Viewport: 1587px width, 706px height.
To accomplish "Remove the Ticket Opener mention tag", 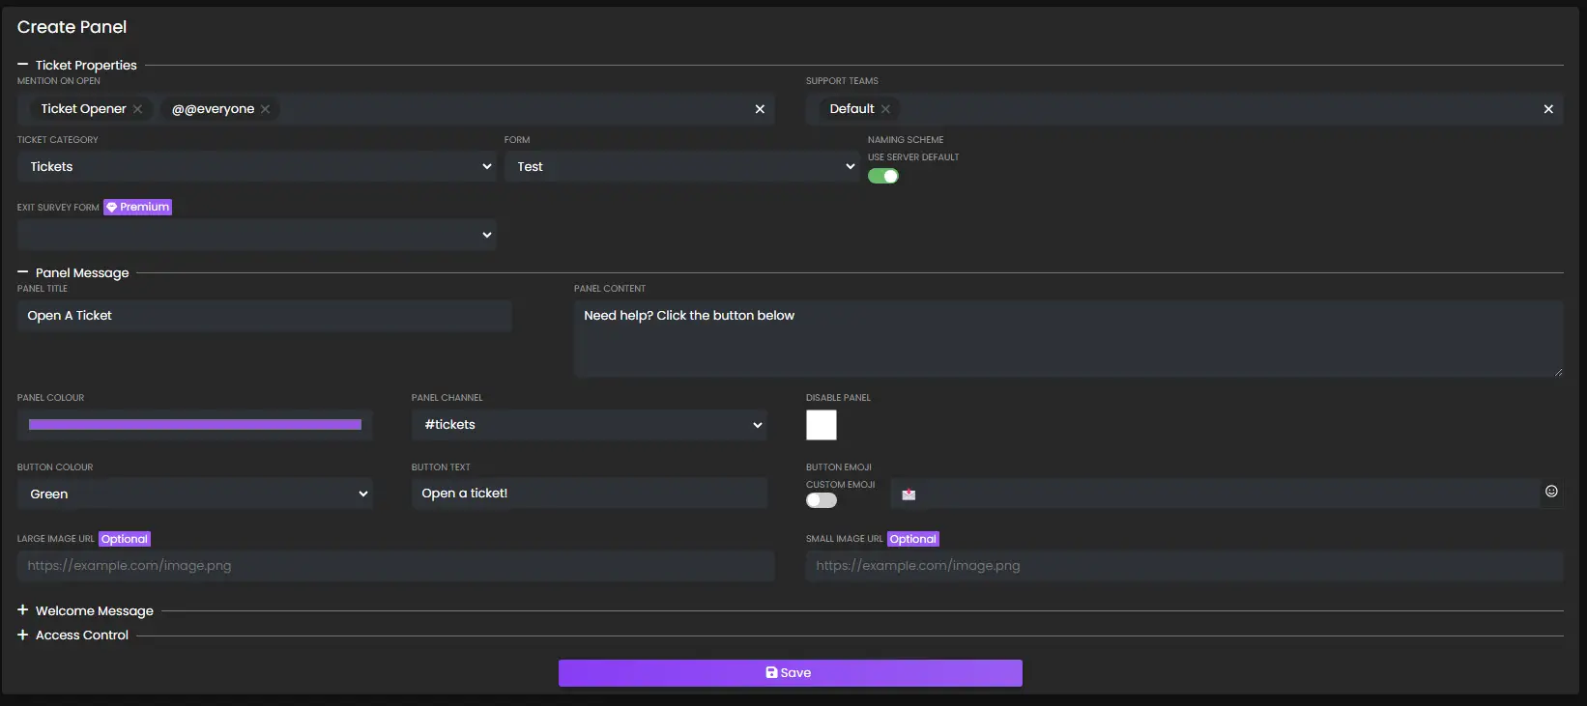I will 137,109.
